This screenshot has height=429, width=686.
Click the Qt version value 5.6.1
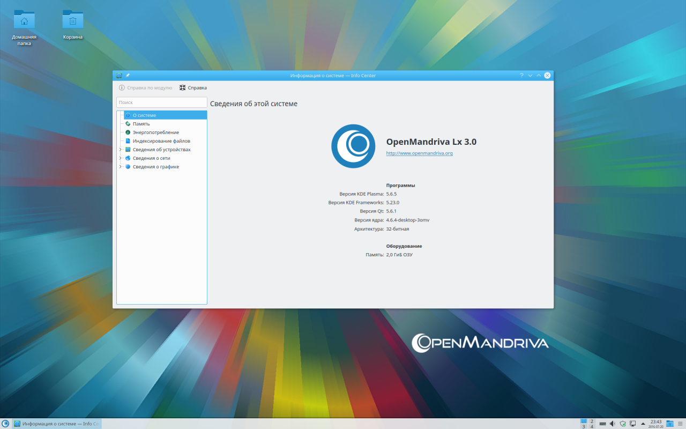tap(391, 211)
